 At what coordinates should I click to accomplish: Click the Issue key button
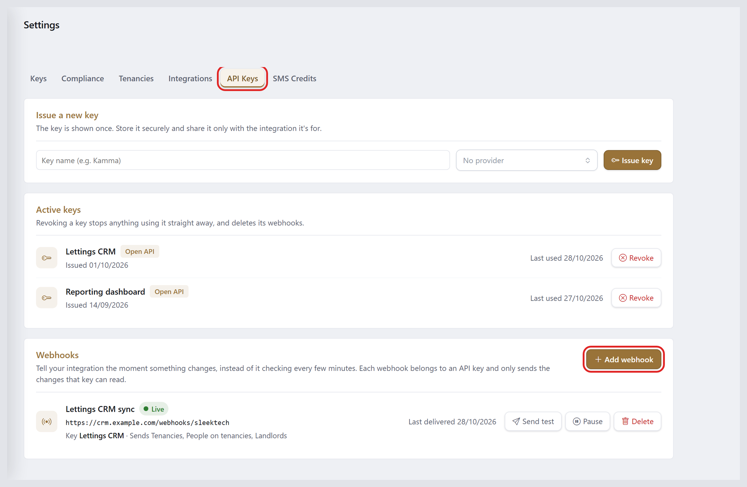[632, 160]
